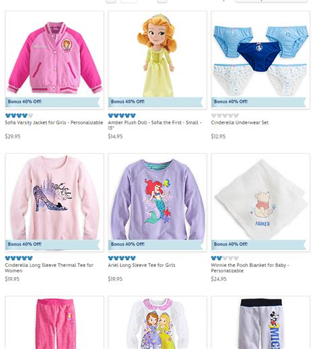Click rating icons under Ariel Tee
This screenshot has height=349, width=319.
122,258
